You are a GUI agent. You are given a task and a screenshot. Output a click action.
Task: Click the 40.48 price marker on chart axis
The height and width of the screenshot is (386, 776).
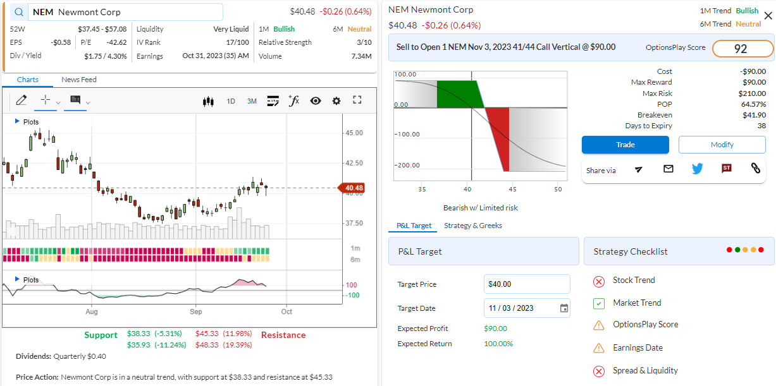tap(350, 188)
